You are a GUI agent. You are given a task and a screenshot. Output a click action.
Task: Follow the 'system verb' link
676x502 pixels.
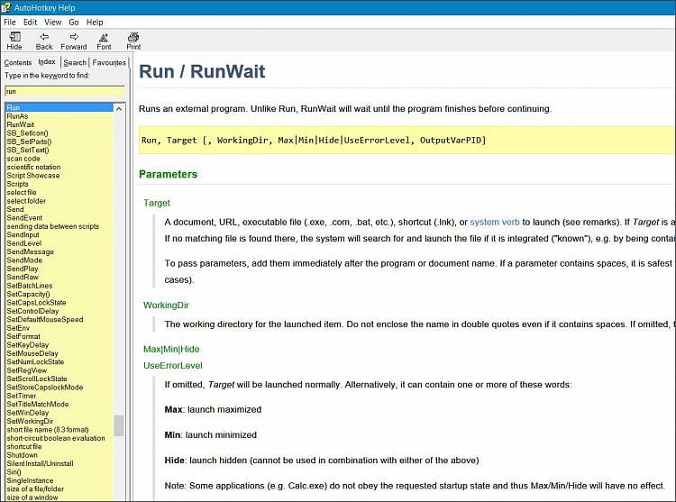pyautogui.click(x=495, y=223)
